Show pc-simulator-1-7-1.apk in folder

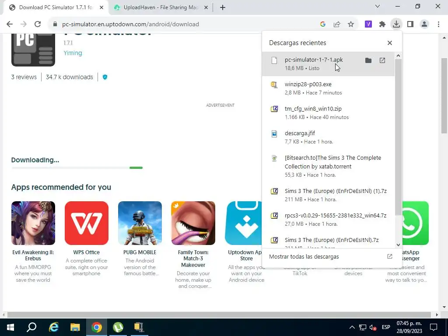(368, 60)
